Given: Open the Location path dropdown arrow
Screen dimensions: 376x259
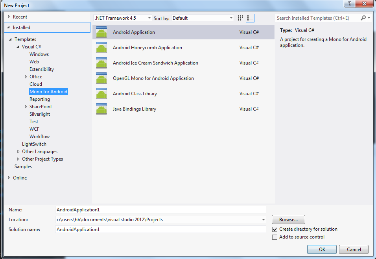Looking at the screenshot, I should [263, 220].
